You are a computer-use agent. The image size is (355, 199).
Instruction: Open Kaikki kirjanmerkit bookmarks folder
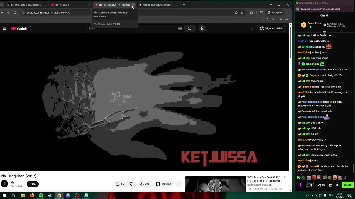278,19
